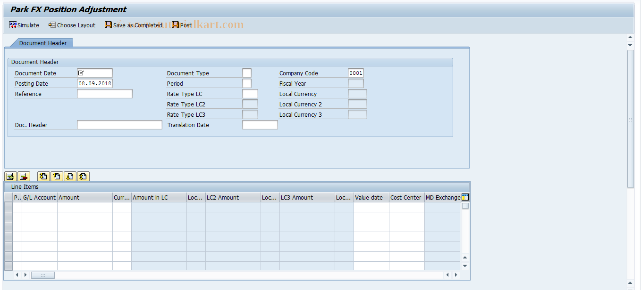Click the previous page icon above Line Items

pos(57,177)
